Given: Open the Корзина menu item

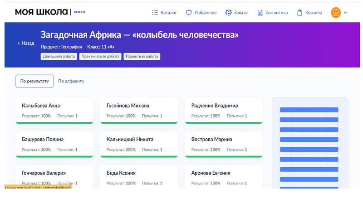Looking at the screenshot, I should pyautogui.click(x=314, y=13).
